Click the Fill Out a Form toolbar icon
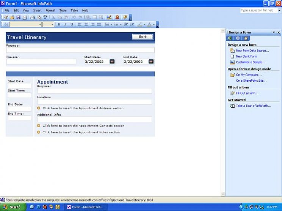Viewport: 282px width, 211px height. (6, 17)
